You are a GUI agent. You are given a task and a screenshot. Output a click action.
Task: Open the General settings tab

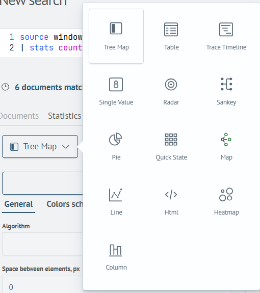tap(18, 204)
